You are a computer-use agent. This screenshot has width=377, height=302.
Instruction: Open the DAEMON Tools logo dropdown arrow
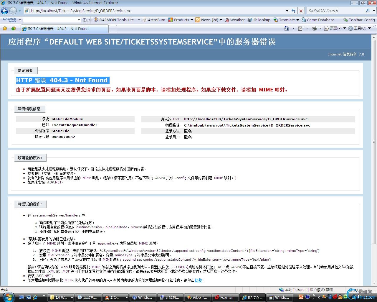click(x=20, y=20)
